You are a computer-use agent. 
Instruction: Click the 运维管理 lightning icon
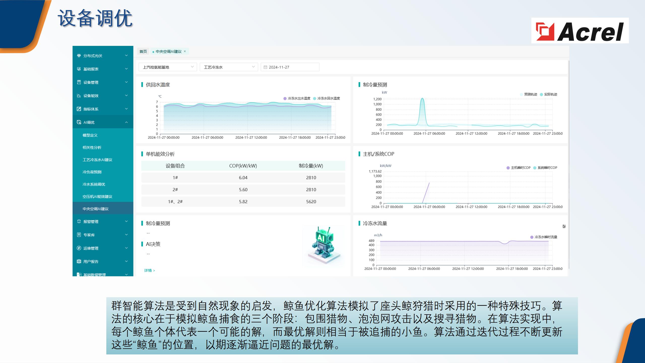pyautogui.click(x=79, y=248)
